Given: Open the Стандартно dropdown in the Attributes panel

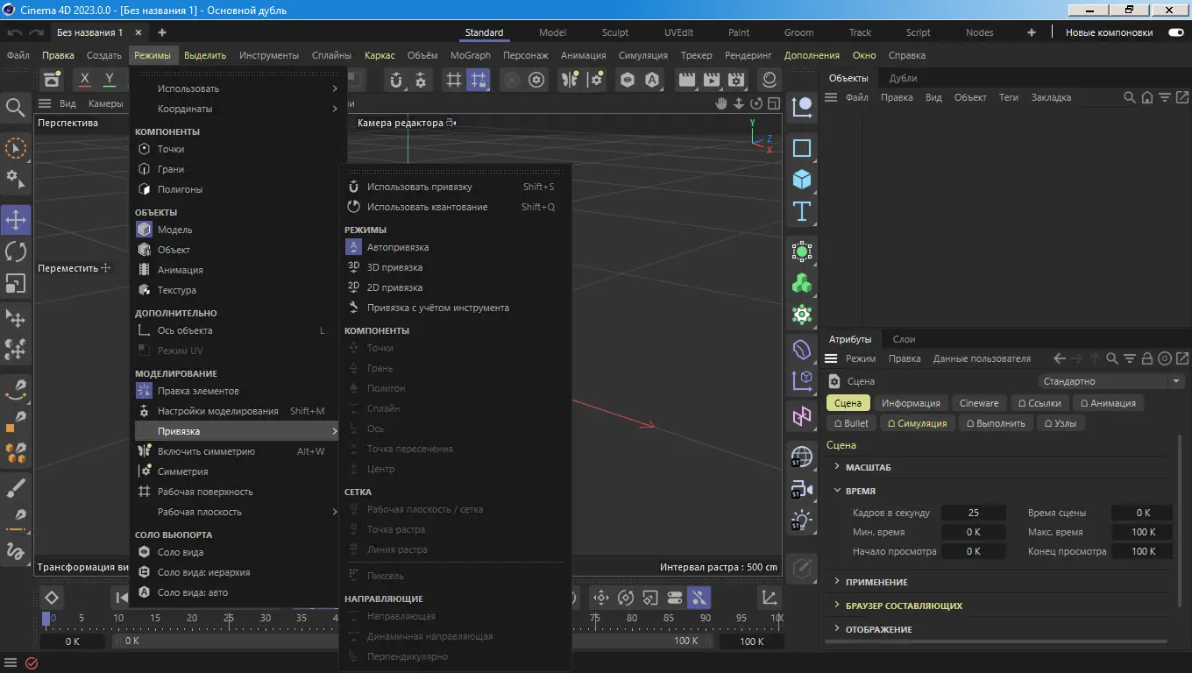Looking at the screenshot, I should pos(1110,381).
